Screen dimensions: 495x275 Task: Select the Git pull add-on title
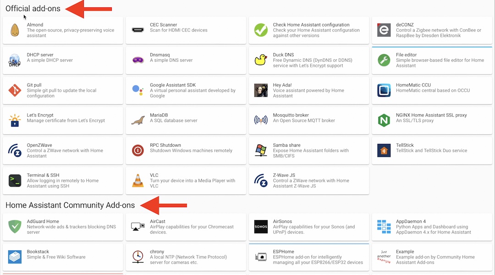(x=34, y=85)
